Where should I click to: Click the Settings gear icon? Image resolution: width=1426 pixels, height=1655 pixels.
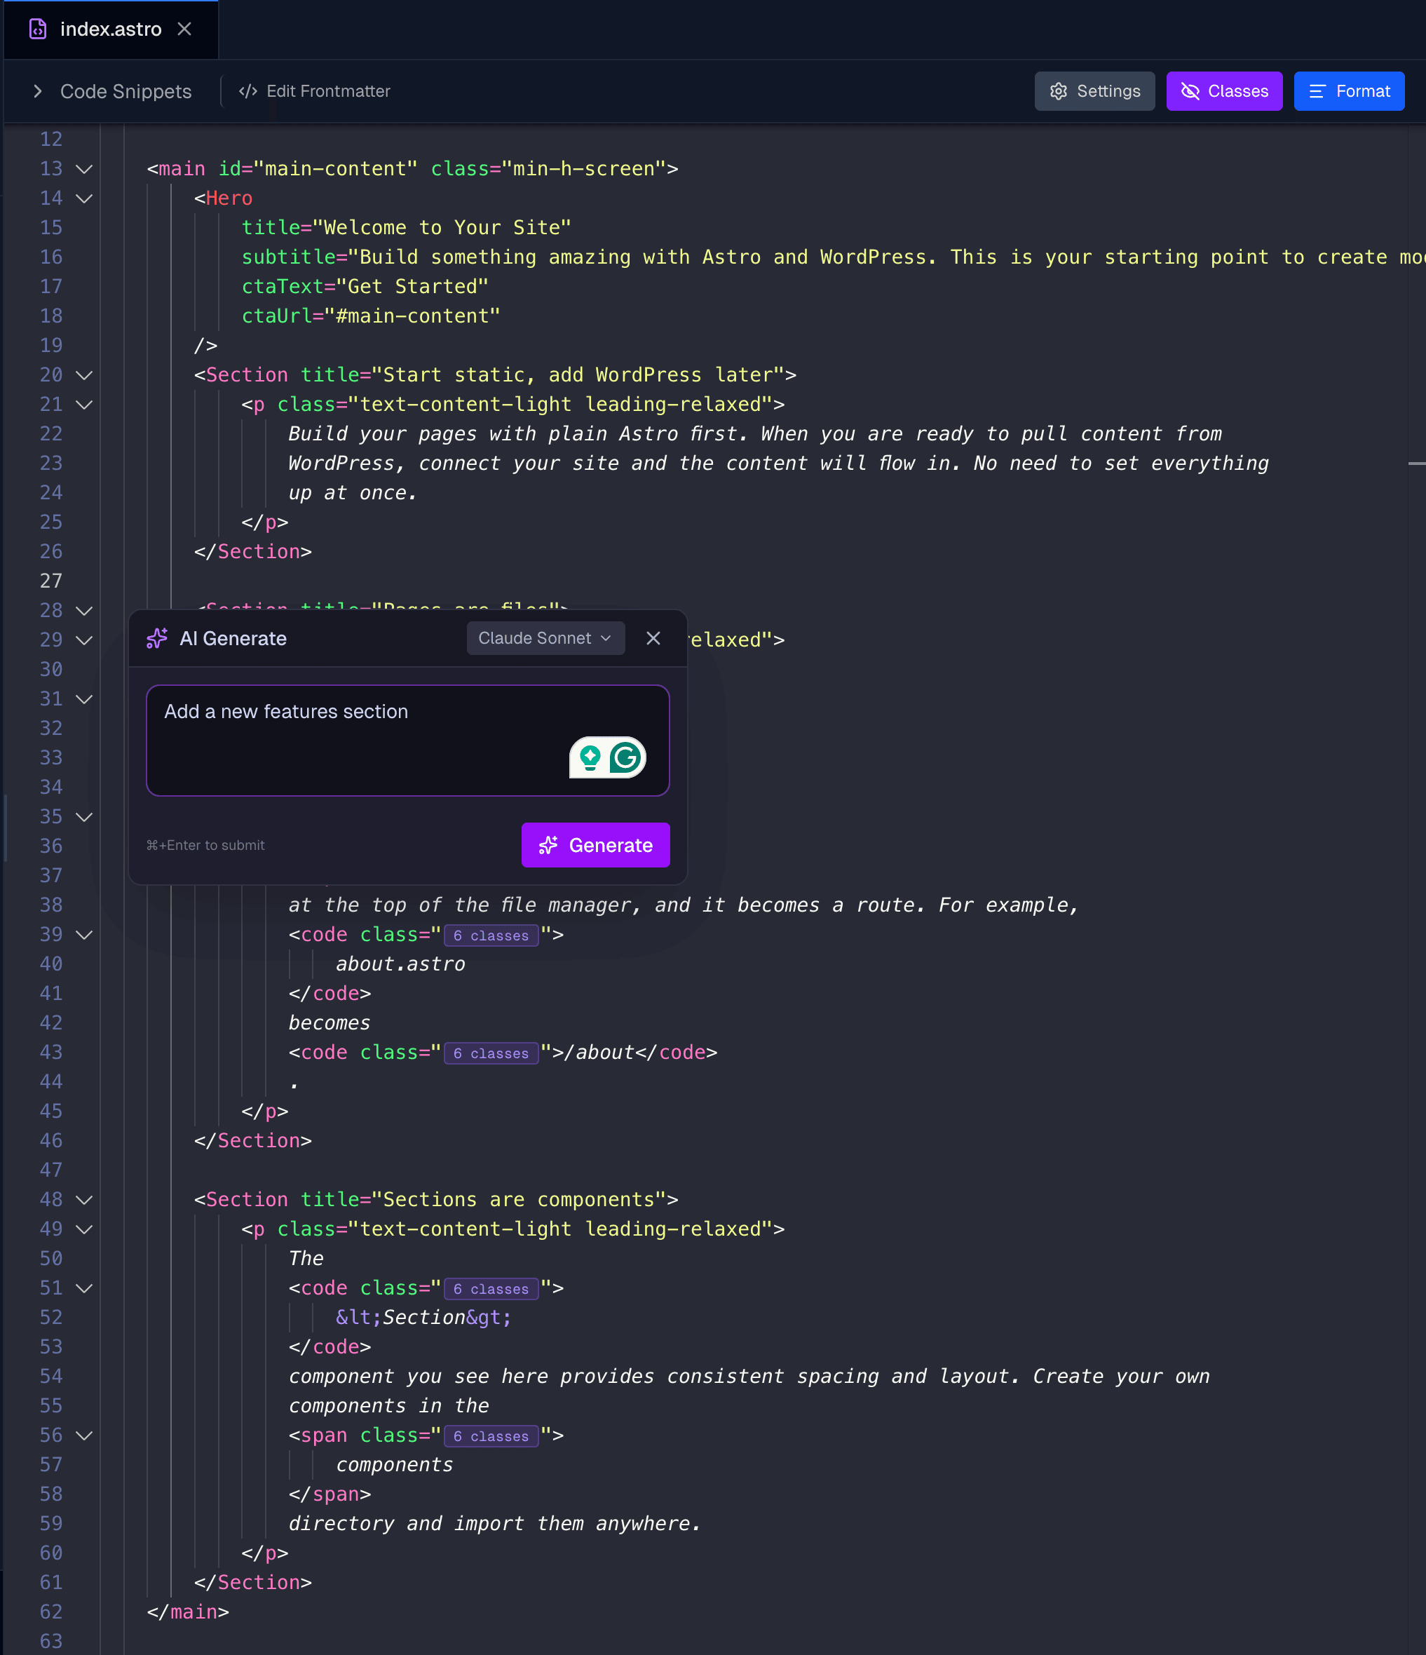[1058, 91]
